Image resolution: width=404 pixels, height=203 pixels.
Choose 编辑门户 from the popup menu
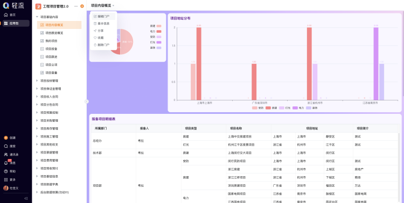[103, 16]
